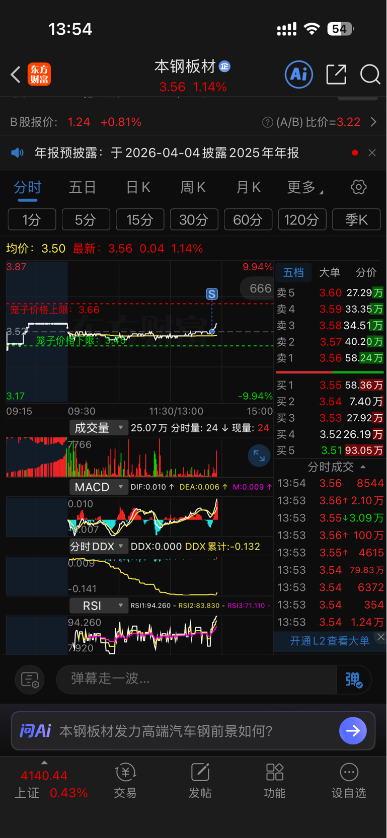Open the 功能 functions grid icon
Image resolution: width=387 pixels, height=838 pixels.
click(274, 781)
